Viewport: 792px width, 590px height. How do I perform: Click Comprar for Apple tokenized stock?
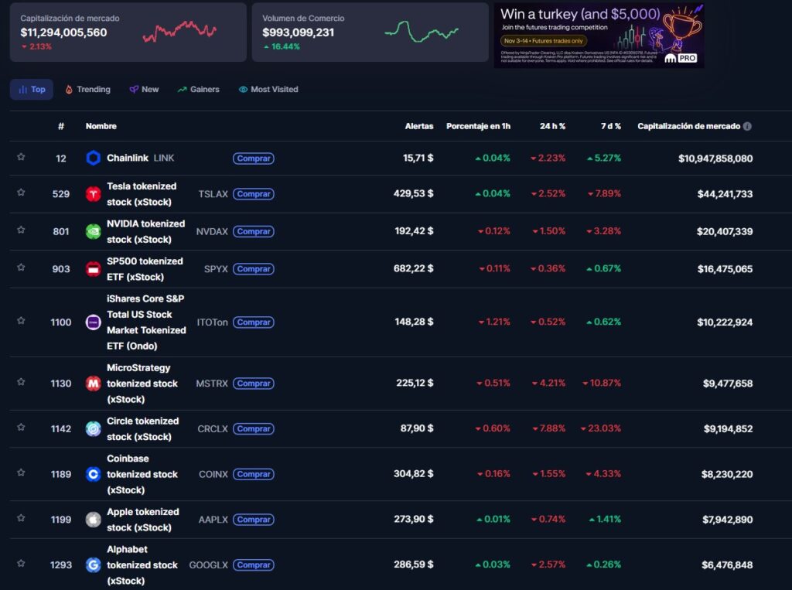pos(254,520)
